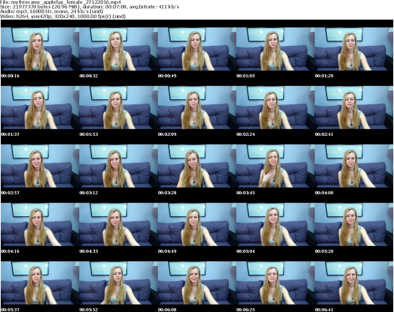Image resolution: width=394 pixels, height=312 pixels.
Task: Click the video frame thumbnail timestamped 00:05:52
Action: pyautogui.click(x=119, y=283)
